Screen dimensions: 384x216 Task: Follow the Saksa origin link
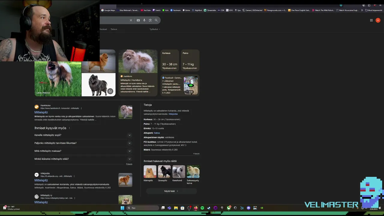(157, 133)
